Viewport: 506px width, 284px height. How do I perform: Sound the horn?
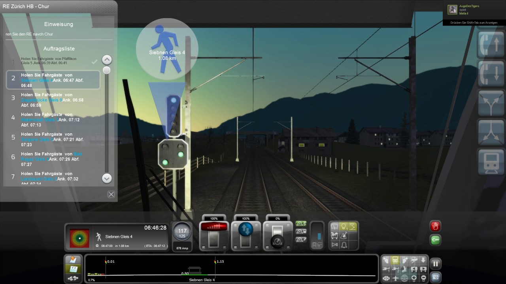click(334, 245)
